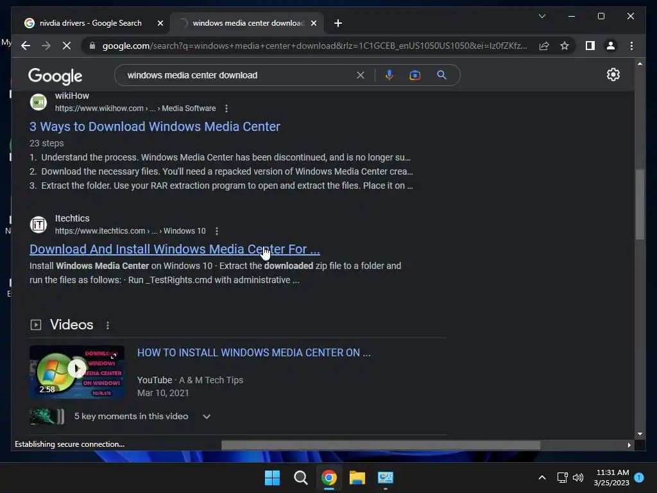The height and width of the screenshot is (493, 657).
Task: Stop loading the page
Action: click(x=67, y=46)
